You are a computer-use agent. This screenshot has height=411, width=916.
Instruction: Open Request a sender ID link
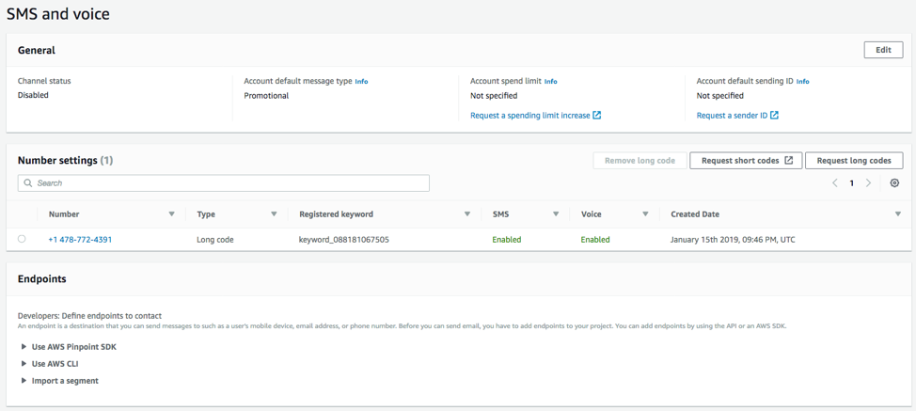(x=732, y=116)
